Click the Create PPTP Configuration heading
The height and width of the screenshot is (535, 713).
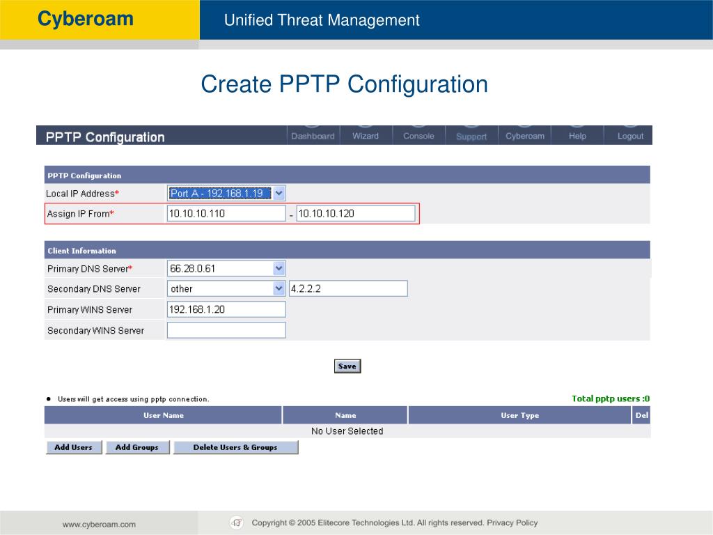(x=345, y=84)
